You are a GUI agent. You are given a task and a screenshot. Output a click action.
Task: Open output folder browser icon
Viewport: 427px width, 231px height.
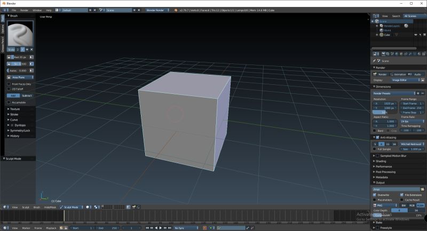[422, 189]
